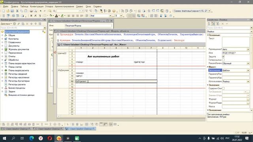The image size is (253, 142).
Task: Toggle bold cell formatting
Action: [x=31, y=16]
